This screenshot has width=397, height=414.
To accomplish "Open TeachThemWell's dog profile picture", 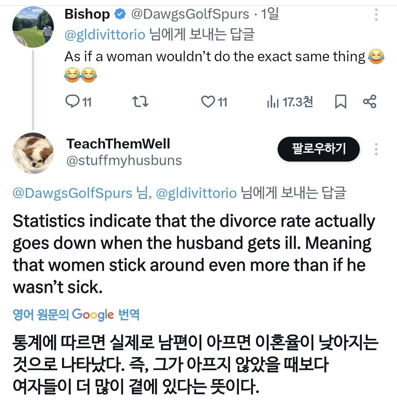I will (33, 153).
